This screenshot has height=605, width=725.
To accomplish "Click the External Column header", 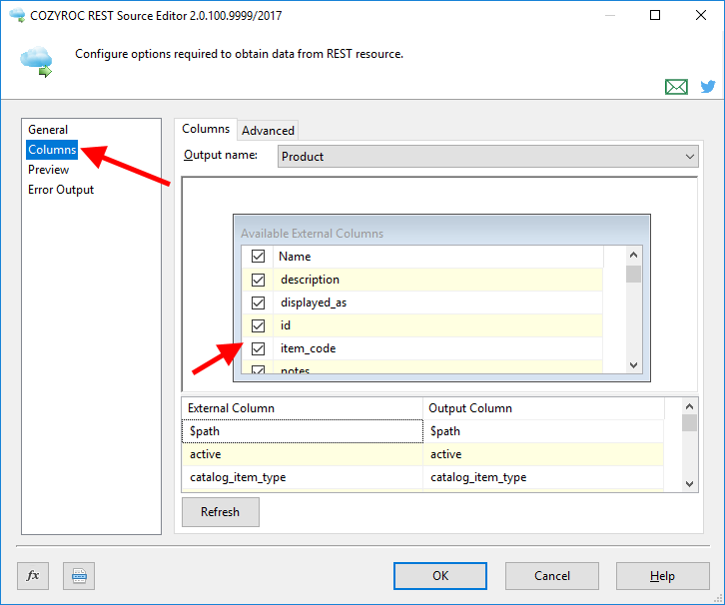I will click(x=303, y=408).
